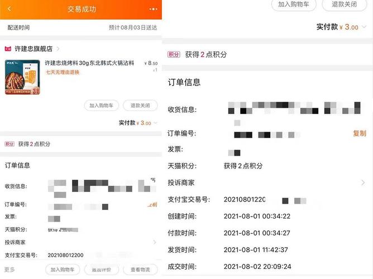This screenshot has width=373, height=279.
Task: Tap 积分 badge icon in left screen
Action: point(9,144)
